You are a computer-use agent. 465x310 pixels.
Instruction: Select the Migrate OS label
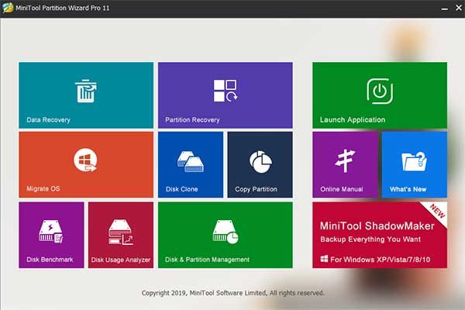pyautogui.click(x=43, y=188)
